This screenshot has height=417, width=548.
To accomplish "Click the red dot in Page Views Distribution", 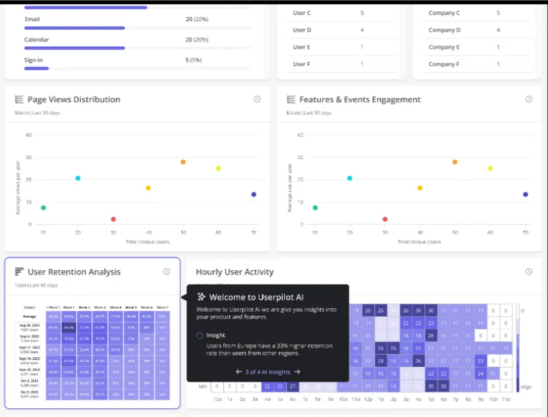I will [113, 219].
